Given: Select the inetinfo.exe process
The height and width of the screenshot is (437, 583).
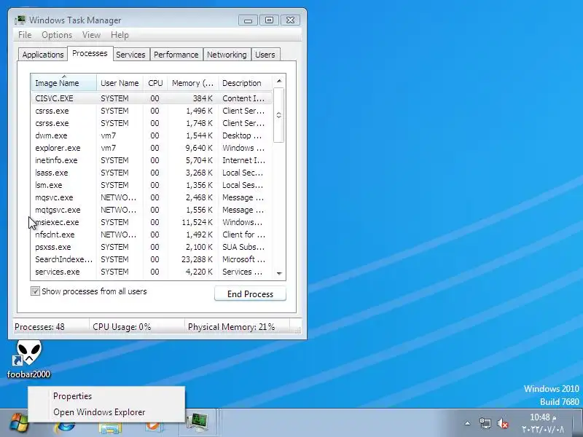Looking at the screenshot, I should coord(152,160).
